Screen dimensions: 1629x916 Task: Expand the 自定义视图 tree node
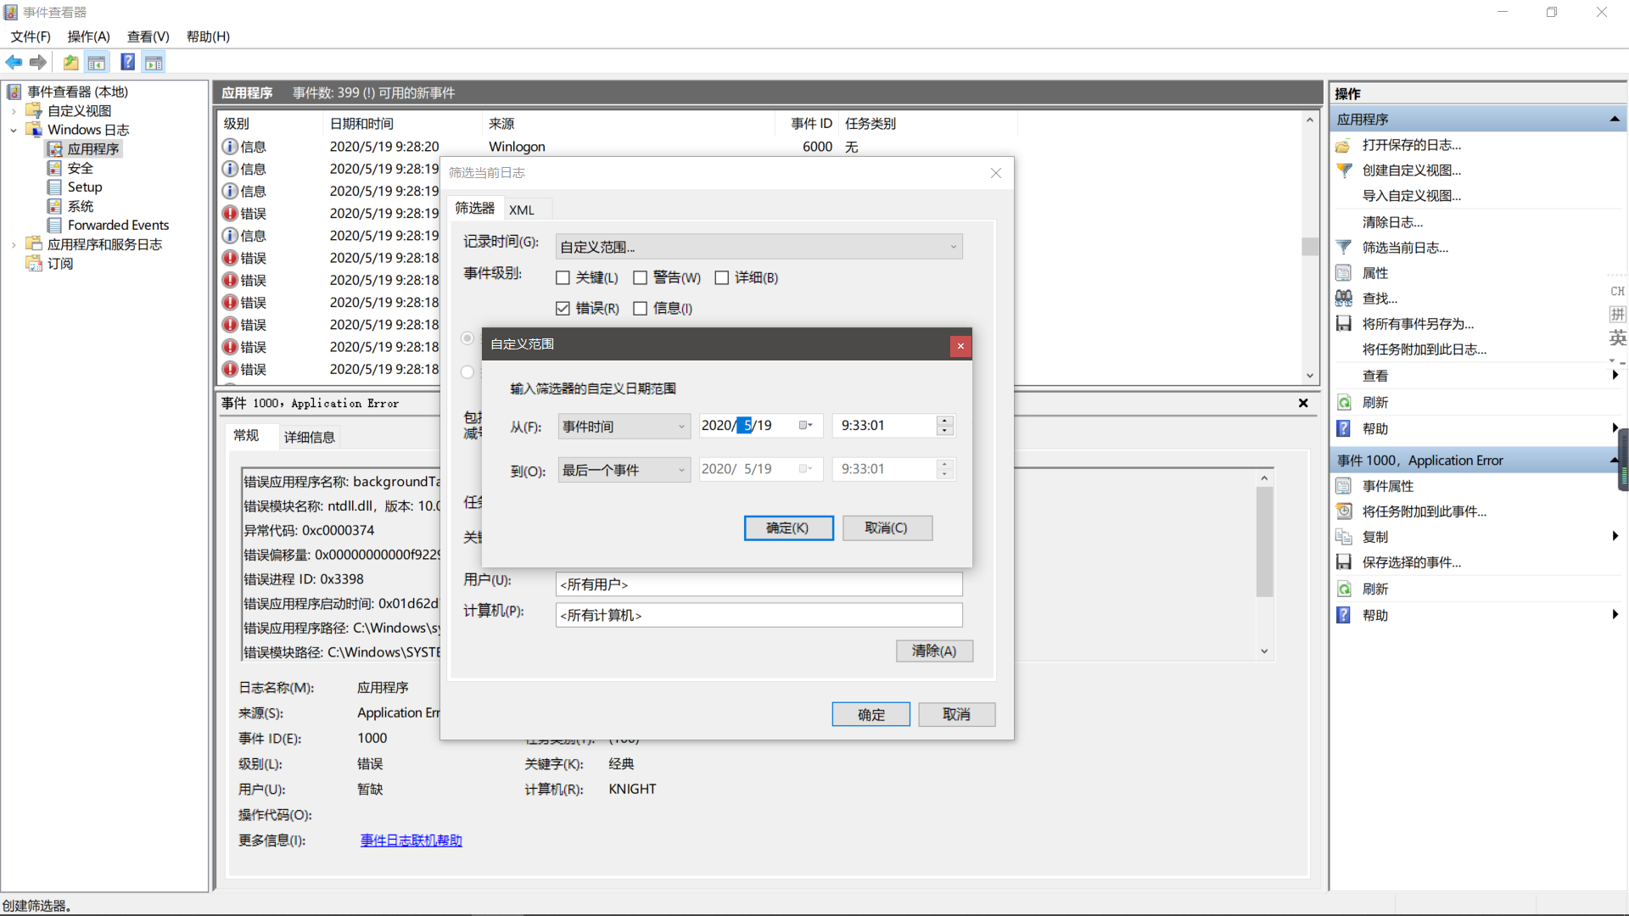click(14, 110)
